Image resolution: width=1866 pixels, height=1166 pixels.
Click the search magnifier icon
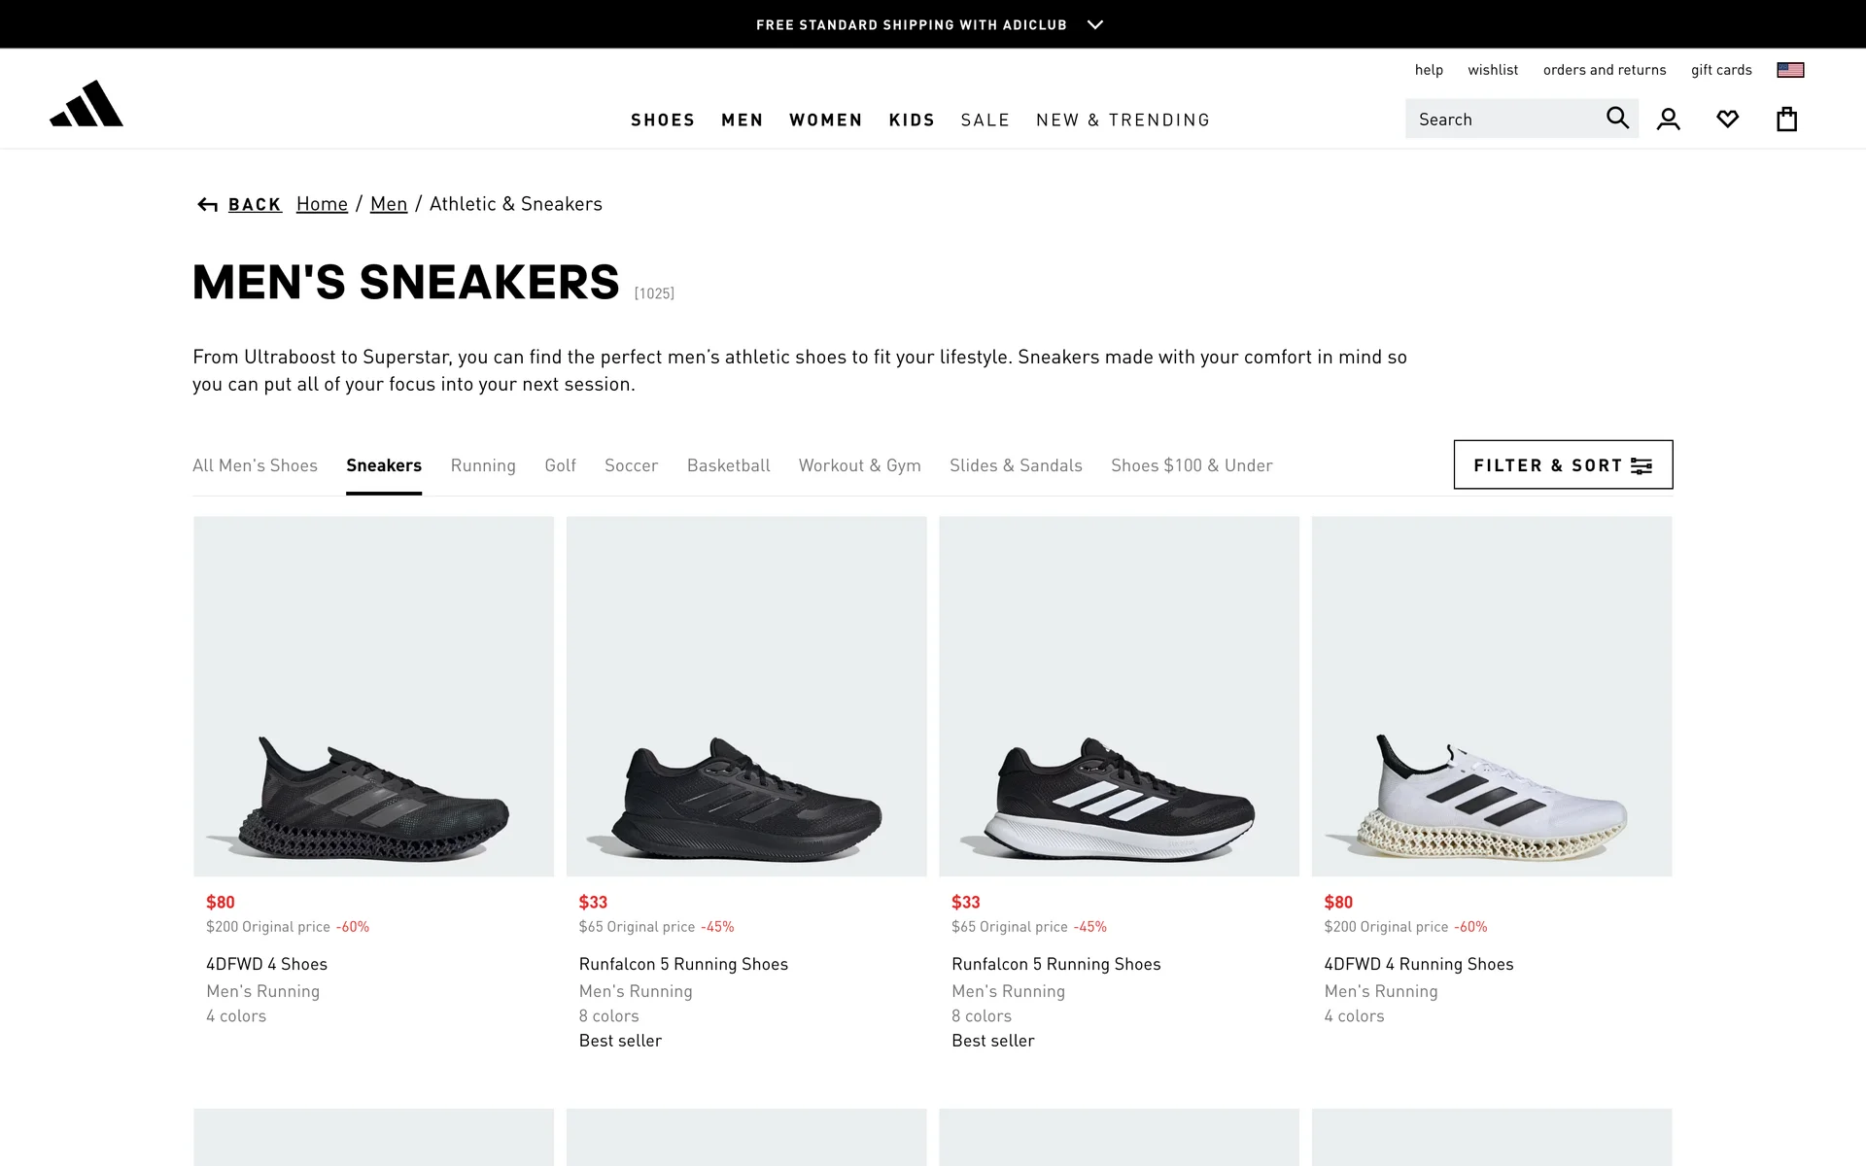(1617, 119)
